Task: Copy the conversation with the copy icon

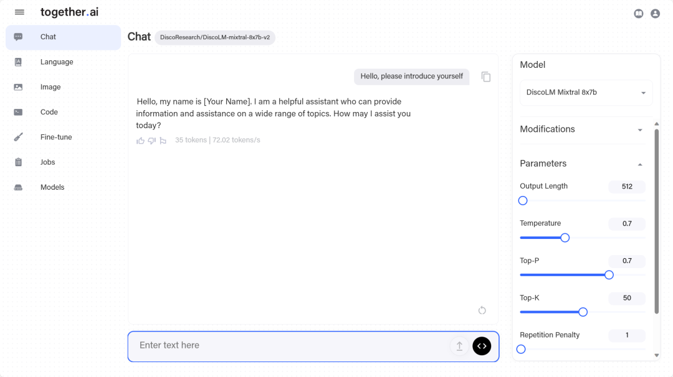Action: (486, 77)
